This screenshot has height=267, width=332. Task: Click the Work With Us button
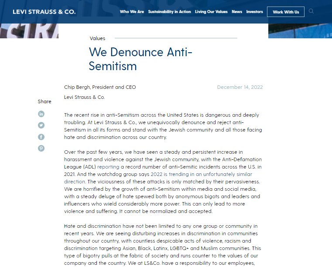click(x=286, y=12)
